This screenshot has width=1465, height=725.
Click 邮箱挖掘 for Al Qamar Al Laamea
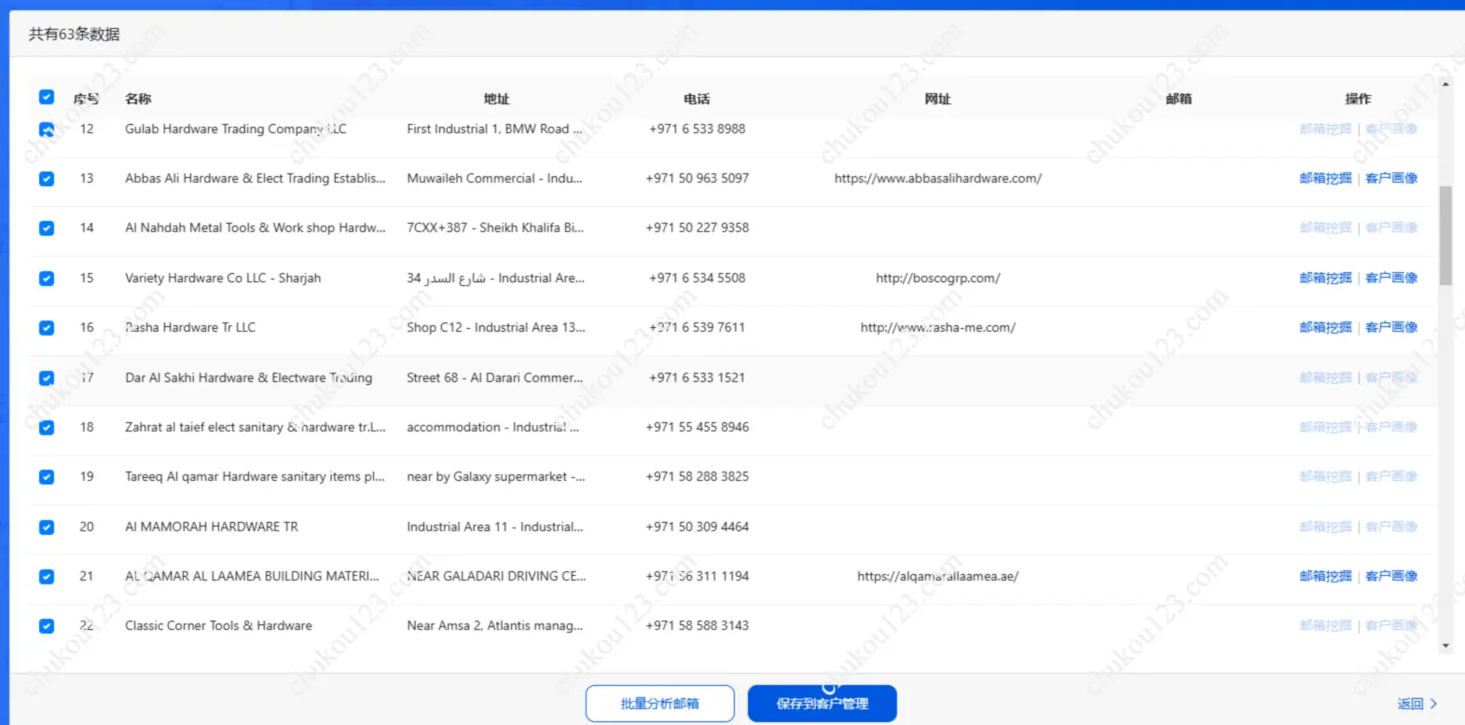coord(1325,576)
